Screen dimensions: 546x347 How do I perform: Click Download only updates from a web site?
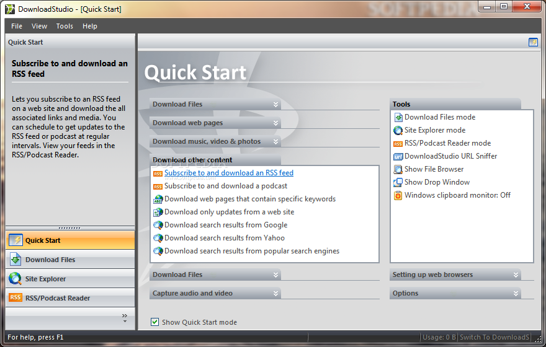(229, 212)
